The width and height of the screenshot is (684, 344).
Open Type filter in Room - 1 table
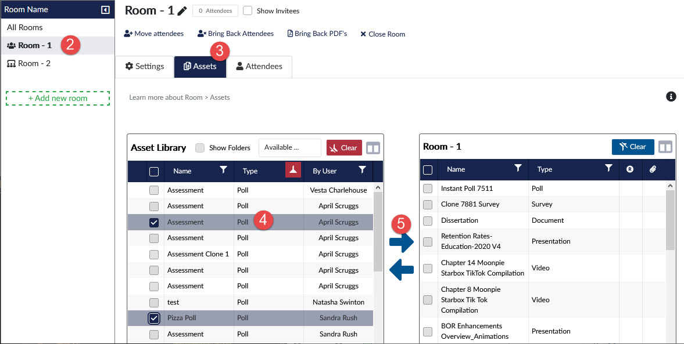click(x=608, y=168)
